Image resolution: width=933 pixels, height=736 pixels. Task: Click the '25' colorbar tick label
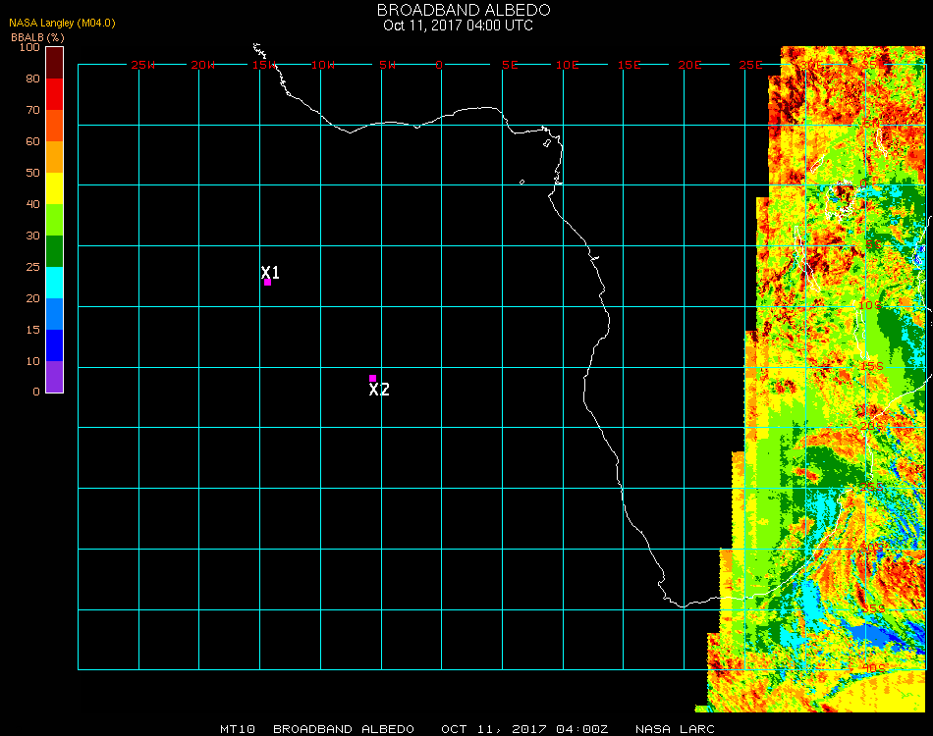[x=32, y=268]
